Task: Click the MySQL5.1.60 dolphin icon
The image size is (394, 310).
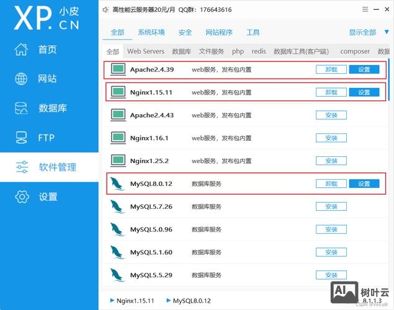Action: 117,252
